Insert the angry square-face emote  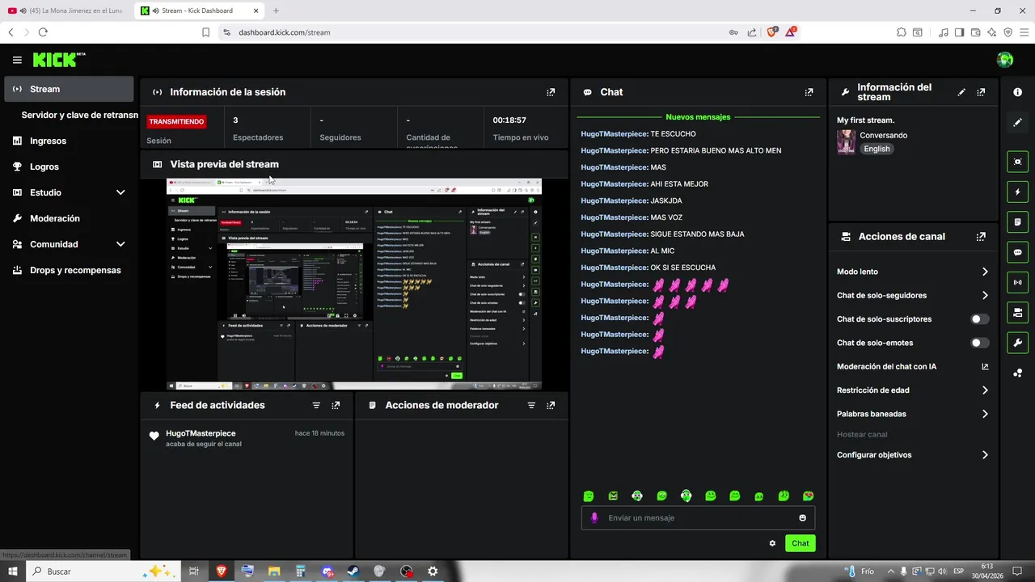pyautogui.click(x=613, y=496)
